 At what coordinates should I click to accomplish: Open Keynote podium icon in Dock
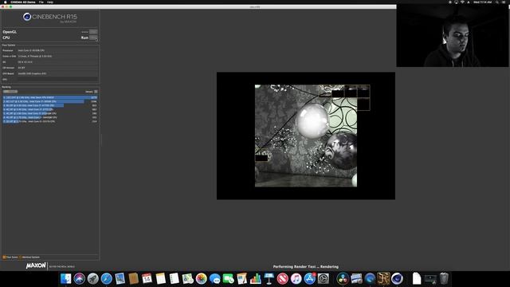tap(269, 279)
